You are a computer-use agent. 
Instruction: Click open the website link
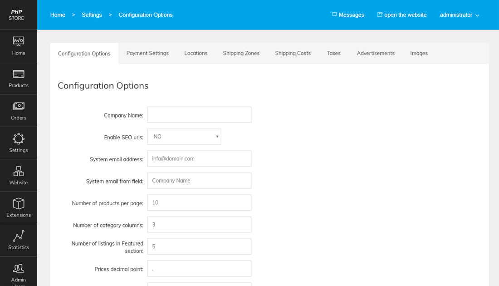click(401, 15)
